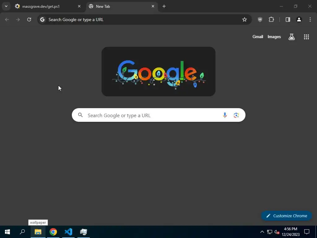The height and width of the screenshot is (238, 317).
Task: Click the Google search box
Action: pos(158,115)
